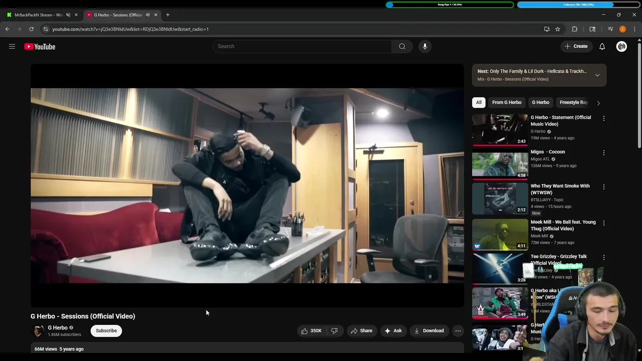Open Meek Mill We Ball thumbnail
Viewport: 642px width, 361px height.
pyautogui.click(x=500, y=234)
